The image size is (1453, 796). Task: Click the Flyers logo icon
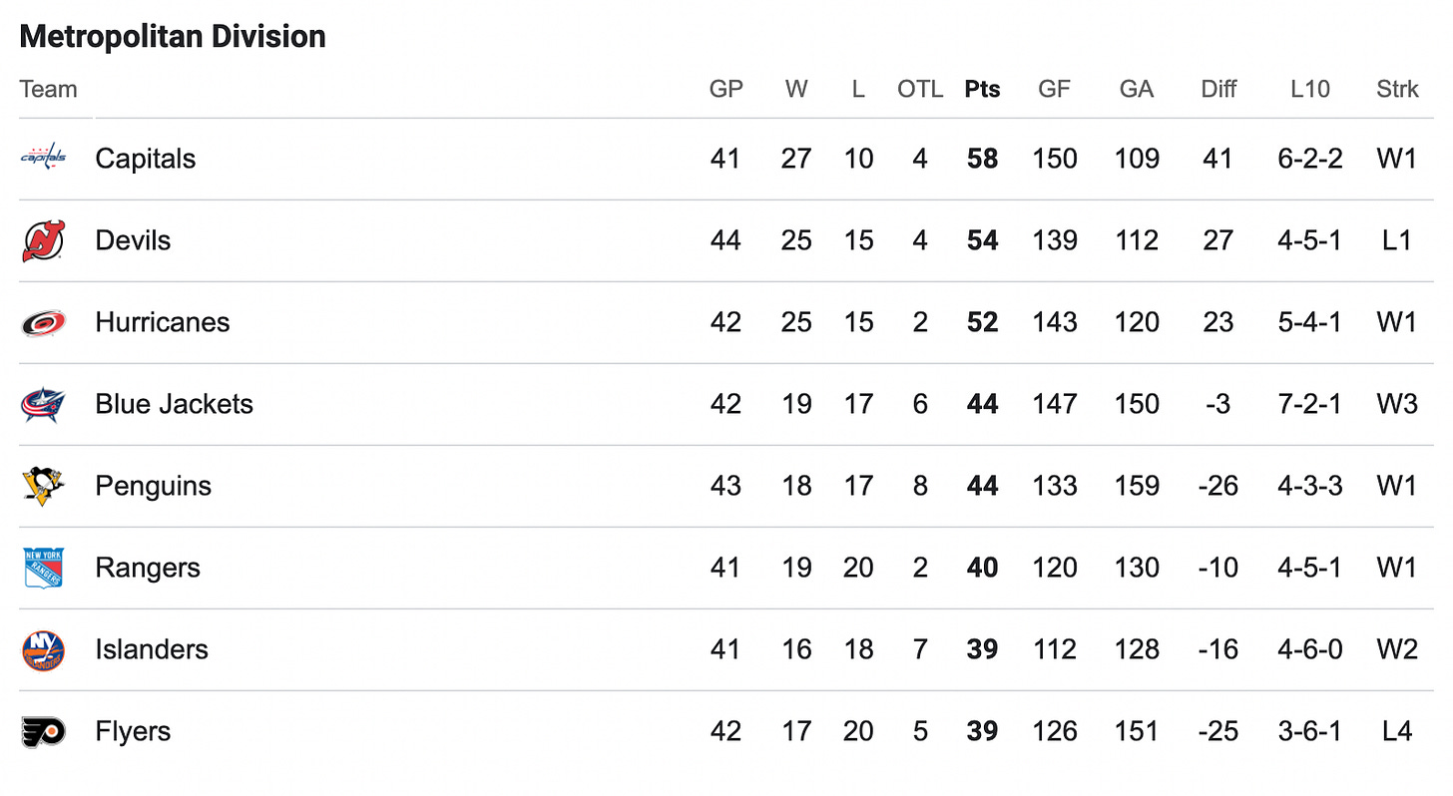[44, 731]
